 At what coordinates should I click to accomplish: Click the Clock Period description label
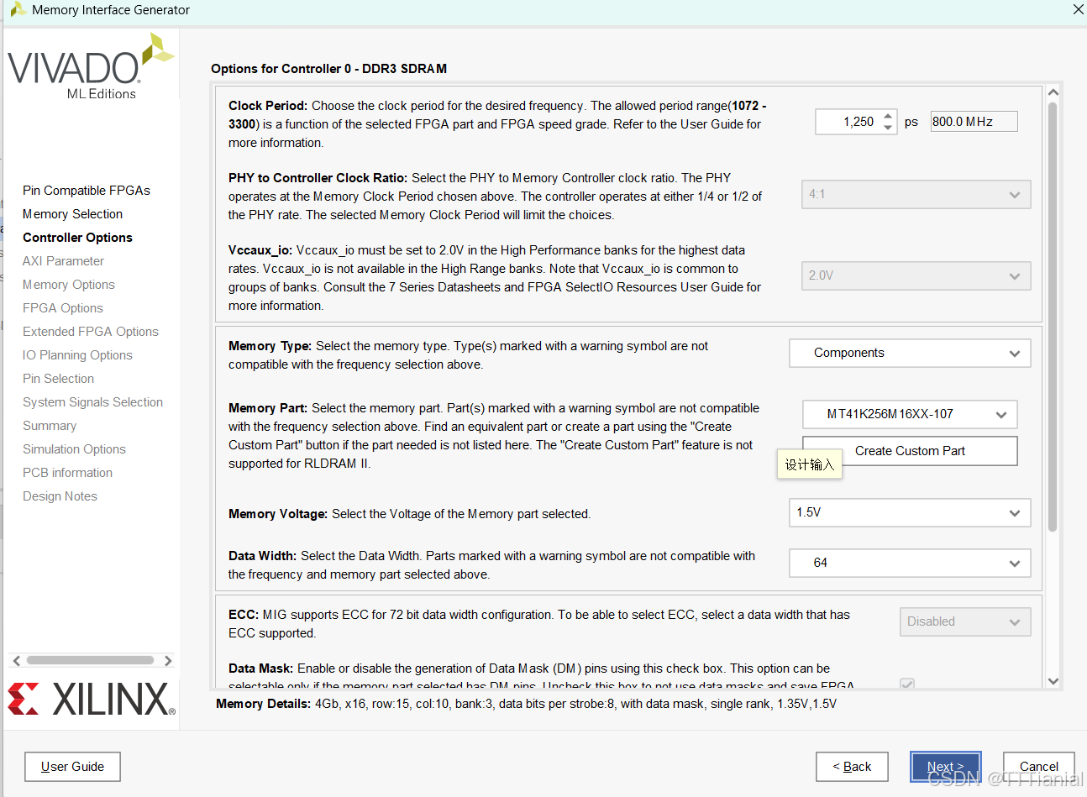point(497,124)
